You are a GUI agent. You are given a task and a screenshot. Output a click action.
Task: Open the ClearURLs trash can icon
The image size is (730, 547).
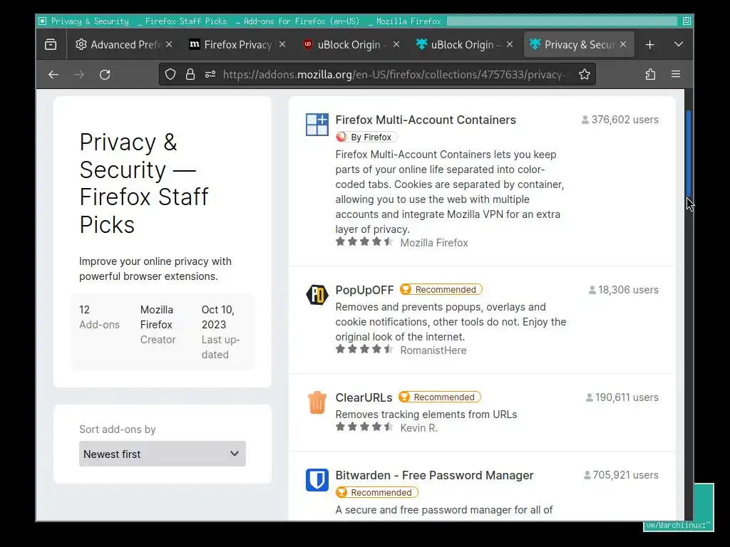(x=317, y=402)
